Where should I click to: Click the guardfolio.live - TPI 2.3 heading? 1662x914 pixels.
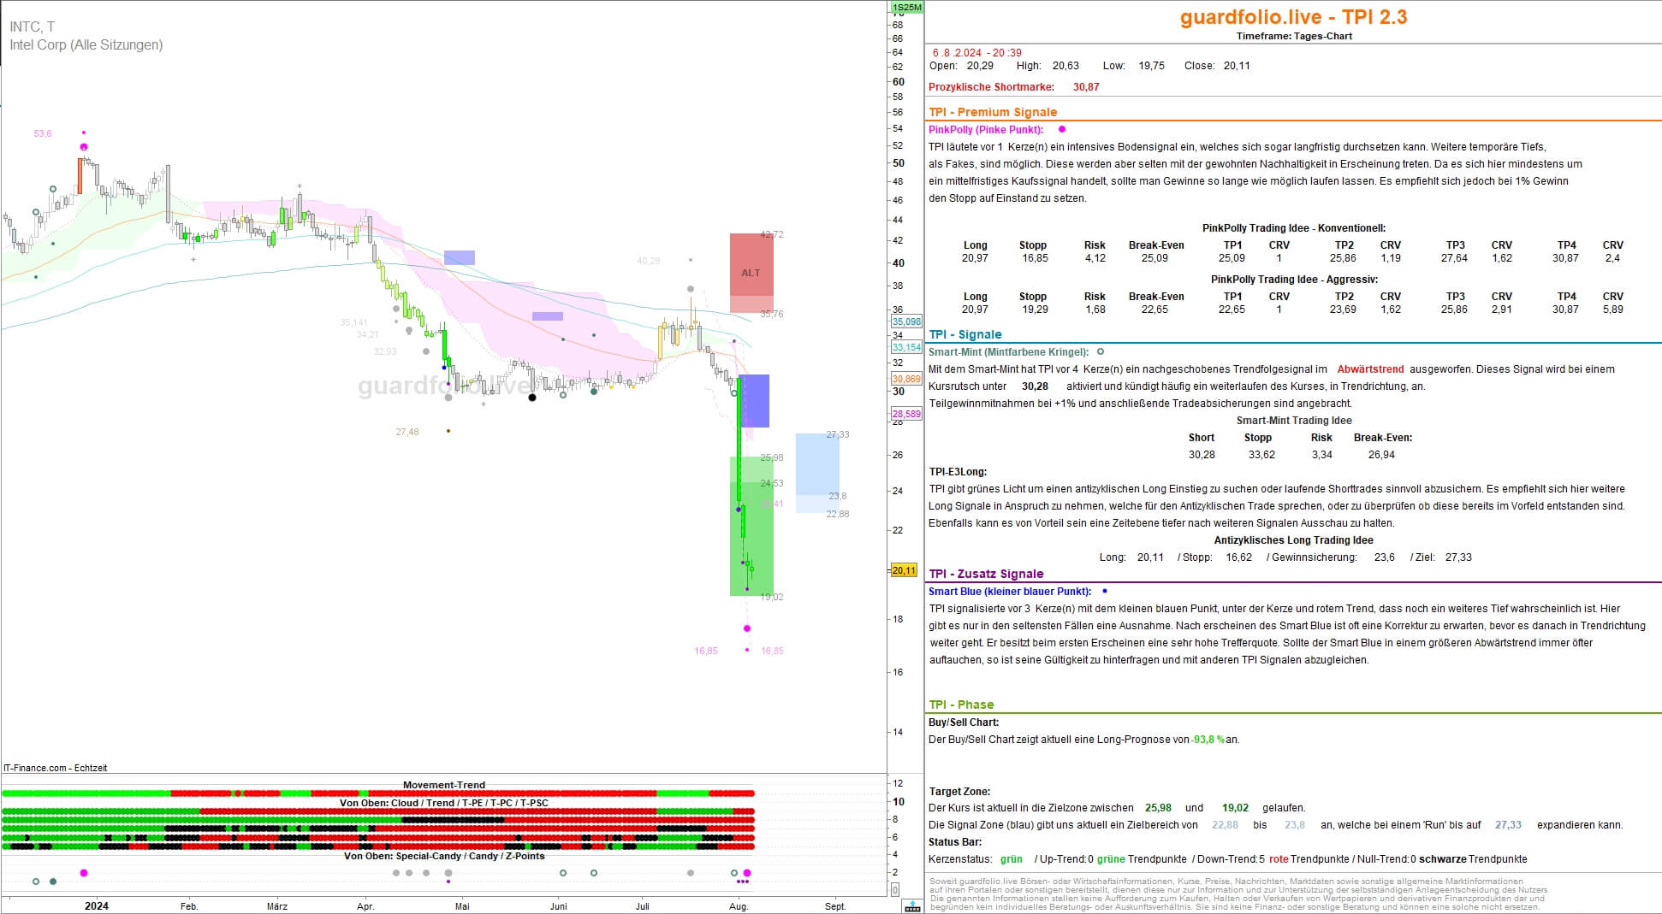(x=1293, y=17)
